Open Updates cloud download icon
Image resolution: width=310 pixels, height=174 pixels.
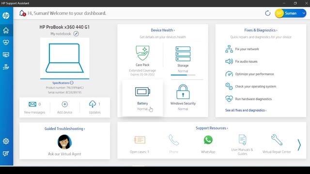pos(93,104)
